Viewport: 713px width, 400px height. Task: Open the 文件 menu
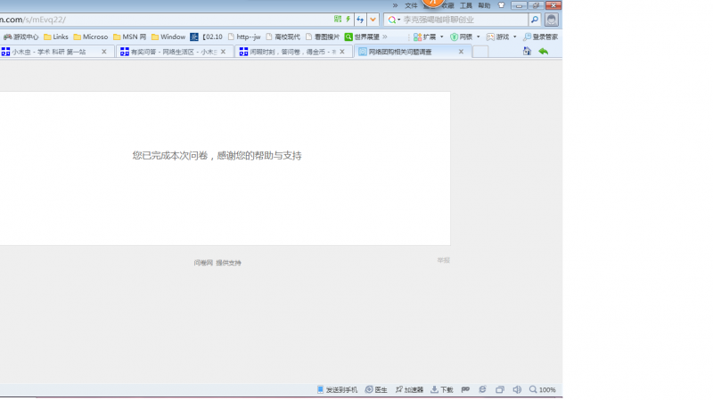pyautogui.click(x=411, y=5)
